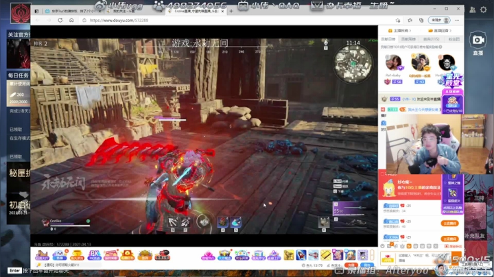The image size is (494, 277).
Task: Reload the douyu.com page
Action: pos(60,20)
